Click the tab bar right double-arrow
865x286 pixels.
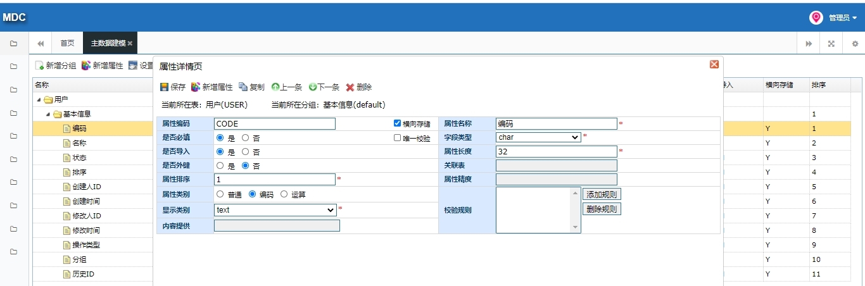point(809,44)
